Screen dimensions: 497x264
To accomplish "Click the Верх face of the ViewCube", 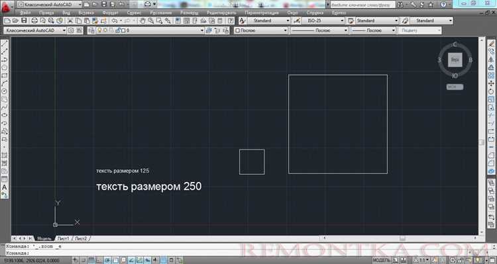I will 455,60.
